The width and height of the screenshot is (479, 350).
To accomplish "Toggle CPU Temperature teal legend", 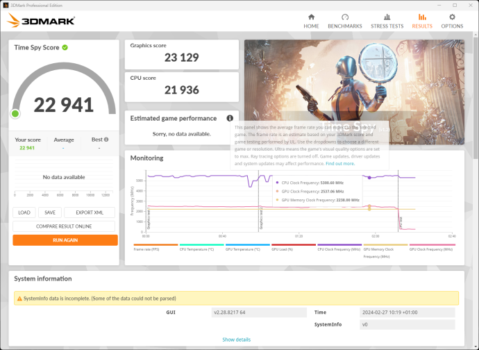I will [x=201, y=247].
